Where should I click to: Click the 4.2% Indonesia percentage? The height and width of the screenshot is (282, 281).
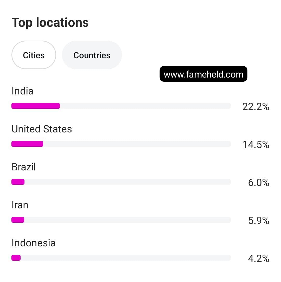[x=258, y=258]
